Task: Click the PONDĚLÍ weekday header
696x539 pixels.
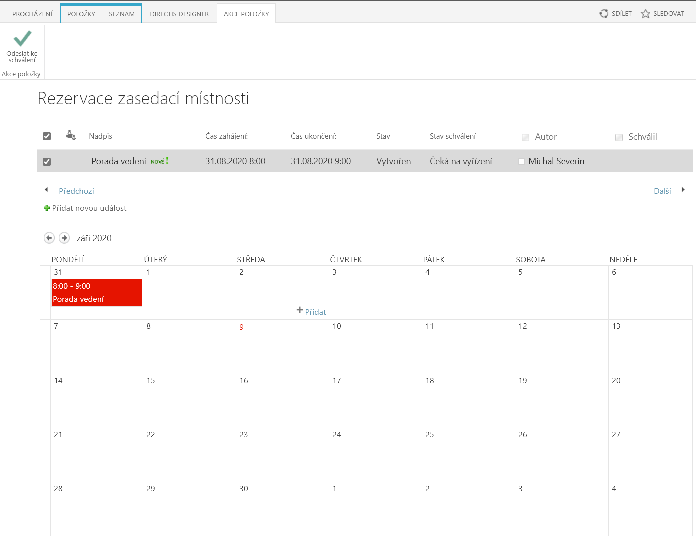Action: pyautogui.click(x=68, y=259)
